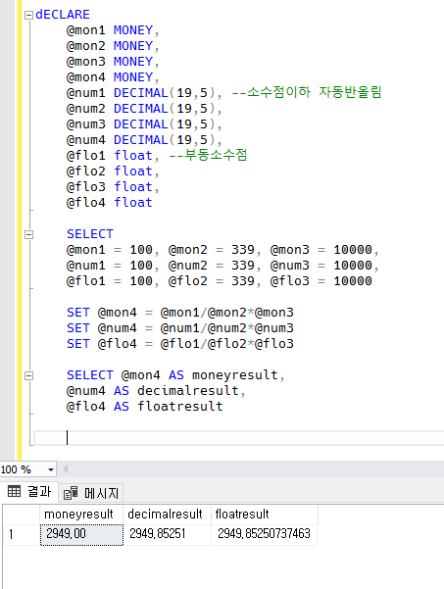Click the results grid icon on 결과 tab
Viewport: 444px width, 589px height.
click(x=15, y=491)
